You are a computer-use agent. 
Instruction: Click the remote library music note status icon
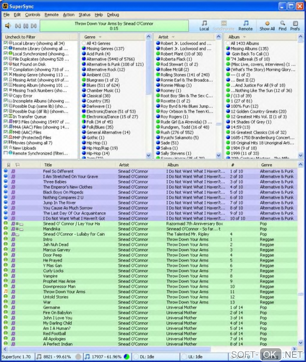point(87,357)
